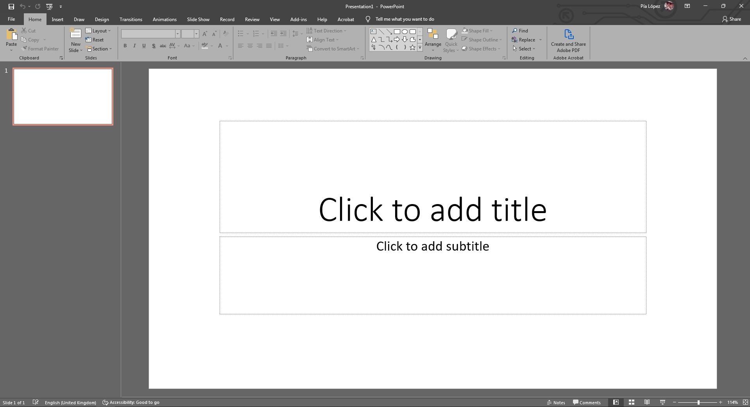The width and height of the screenshot is (750, 407).
Task: Click Create and Share Adobe PDF
Action: [568, 40]
